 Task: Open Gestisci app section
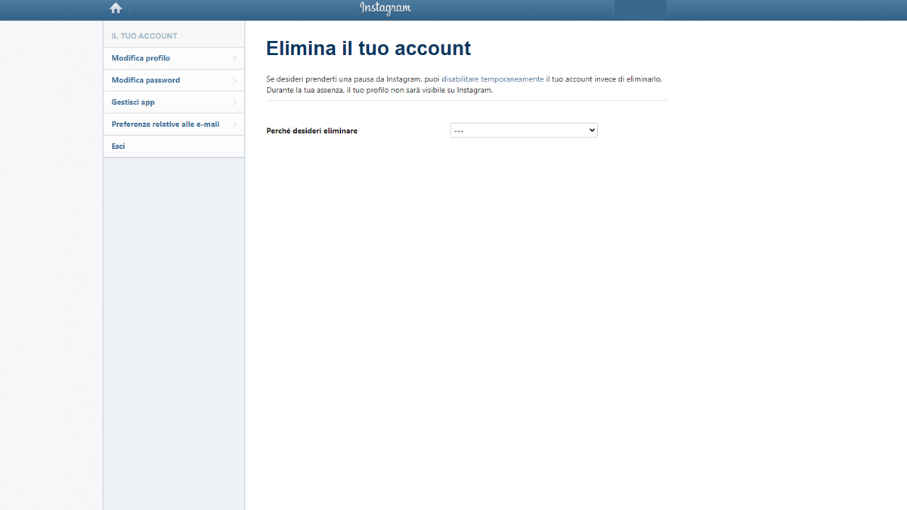[x=174, y=102]
